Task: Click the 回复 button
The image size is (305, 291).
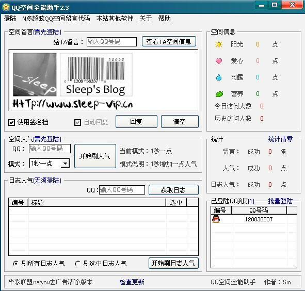Action: [x=136, y=122]
